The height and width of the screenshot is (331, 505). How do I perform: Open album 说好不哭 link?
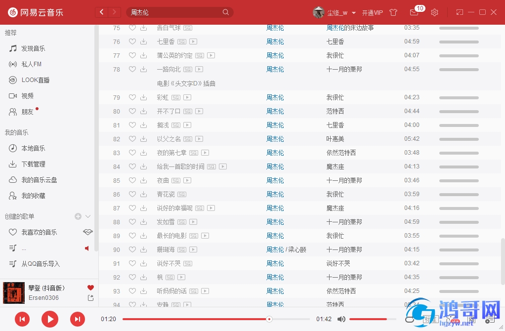pyautogui.click(x=338, y=263)
